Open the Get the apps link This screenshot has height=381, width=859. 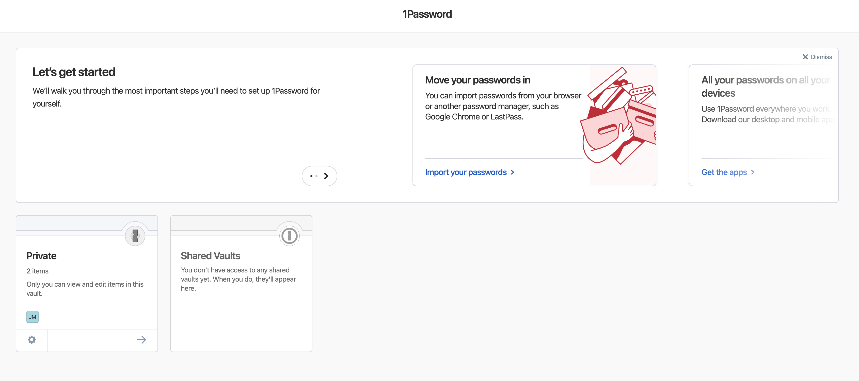click(724, 172)
